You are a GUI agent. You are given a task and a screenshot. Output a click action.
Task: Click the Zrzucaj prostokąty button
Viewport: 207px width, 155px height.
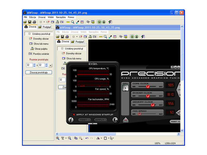pos(39,72)
